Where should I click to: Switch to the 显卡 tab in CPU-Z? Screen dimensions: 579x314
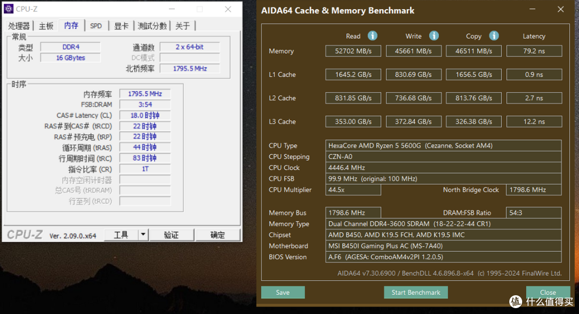pyautogui.click(x=121, y=26)
